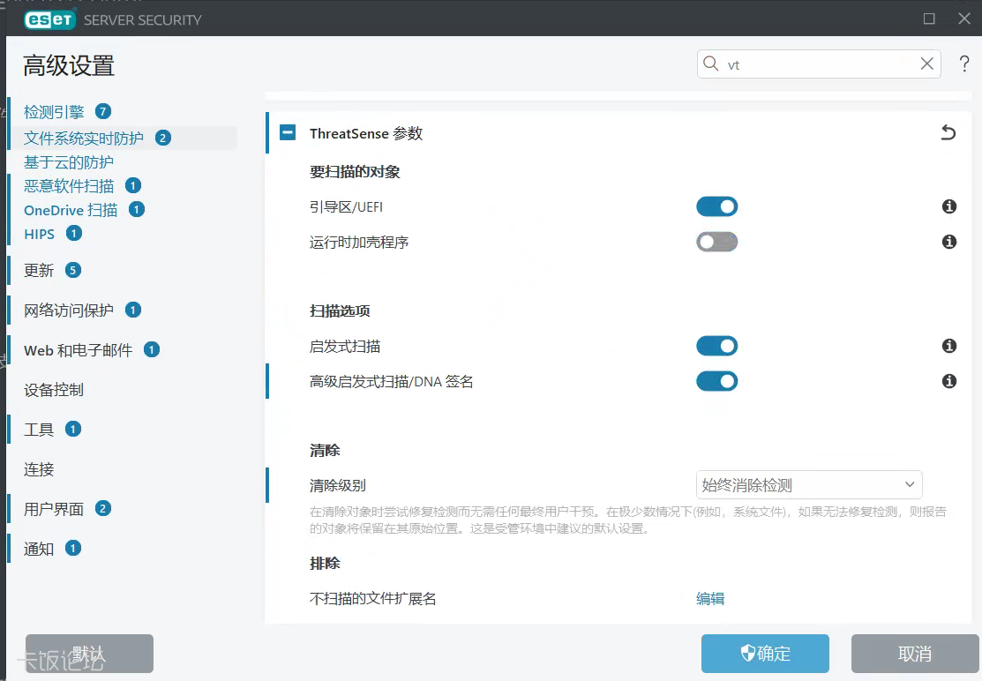Click the ESET logo in title bar
This screenshot has height=681, width=982.
pos(49,19)
